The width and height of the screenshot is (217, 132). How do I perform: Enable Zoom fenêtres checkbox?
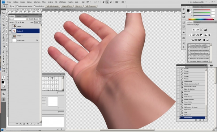(x=34, y=6)
